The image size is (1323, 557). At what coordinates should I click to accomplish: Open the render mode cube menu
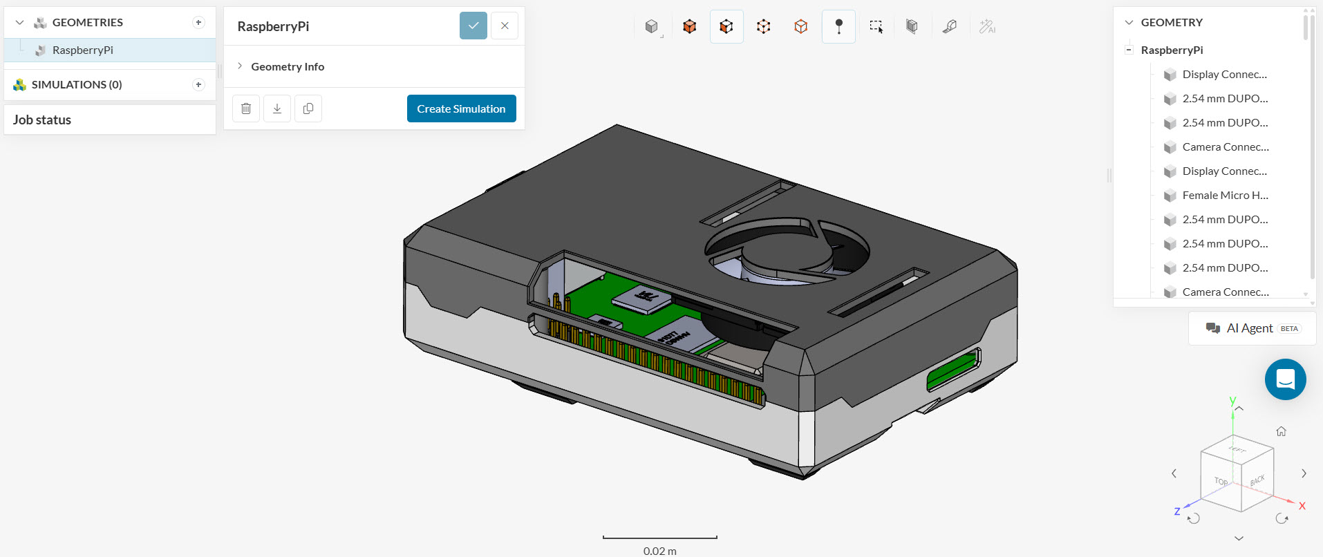pos(652,27)
